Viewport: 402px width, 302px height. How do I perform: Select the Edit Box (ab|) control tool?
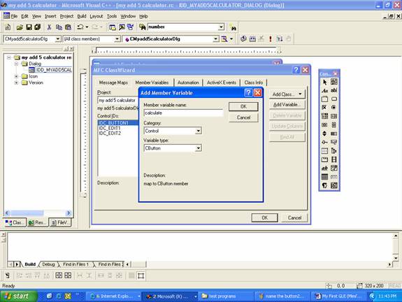point(333,90)
